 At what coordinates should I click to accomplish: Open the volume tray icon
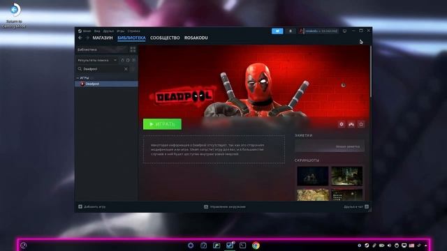pyautogui.click(x=389, y=245)
